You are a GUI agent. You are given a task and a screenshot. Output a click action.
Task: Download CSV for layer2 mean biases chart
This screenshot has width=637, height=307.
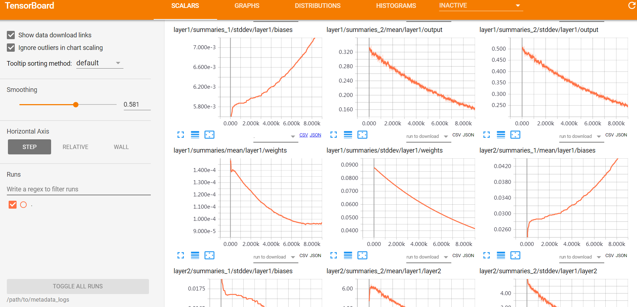[610, 256]
